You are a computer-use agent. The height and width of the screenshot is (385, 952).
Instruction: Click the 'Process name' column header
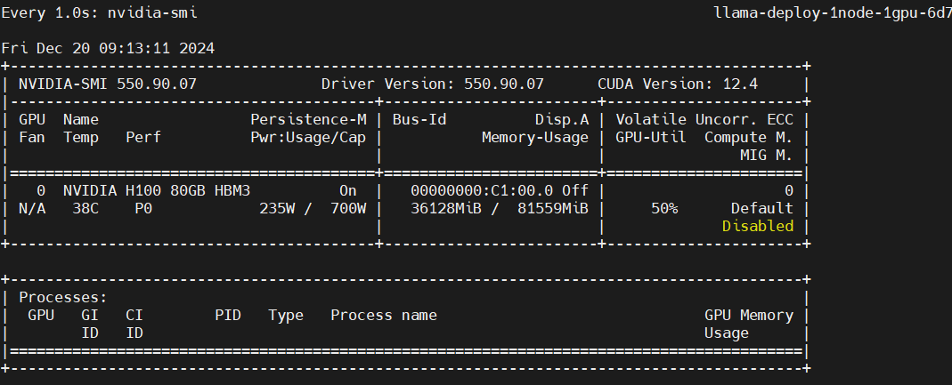[x=383, y=315]
